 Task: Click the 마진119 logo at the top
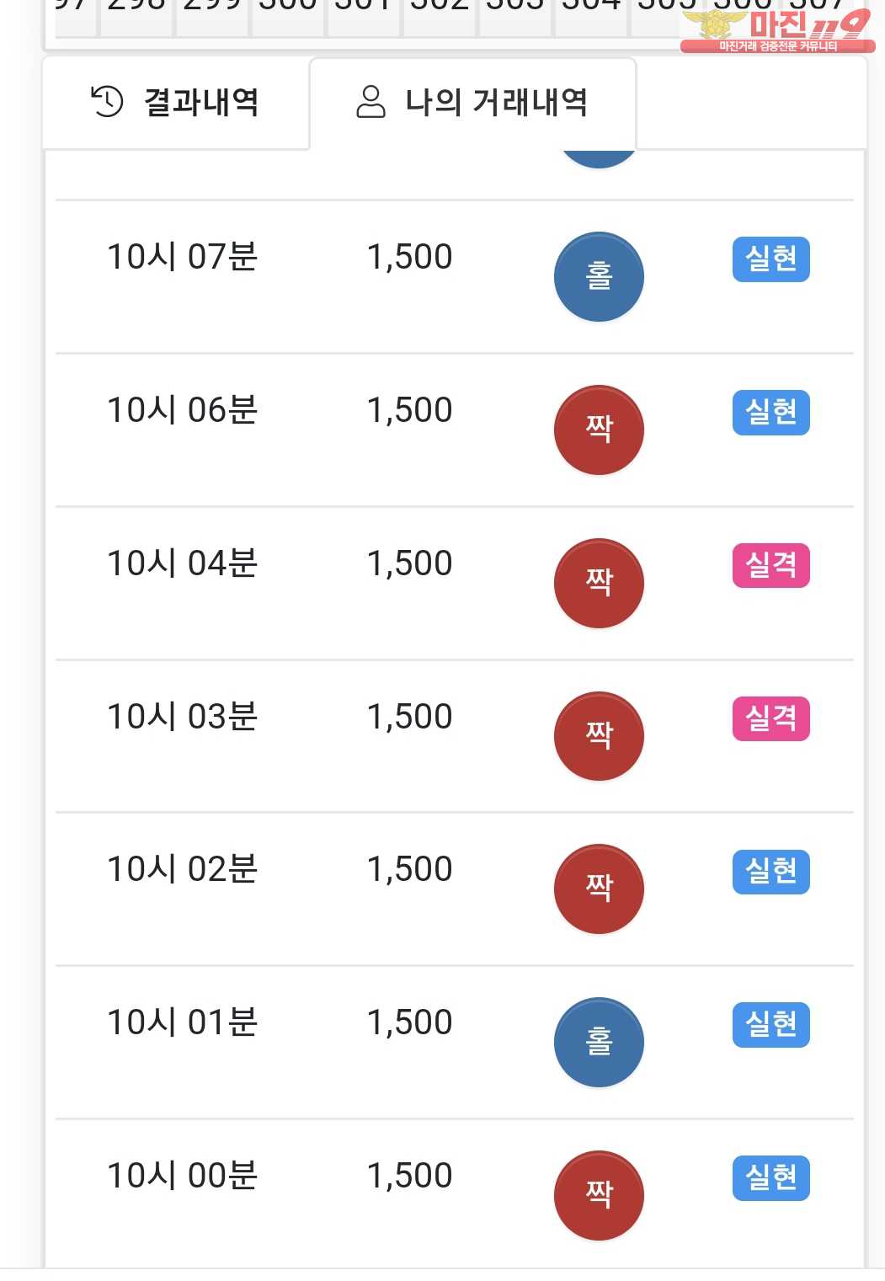click(x=777, y=29)
